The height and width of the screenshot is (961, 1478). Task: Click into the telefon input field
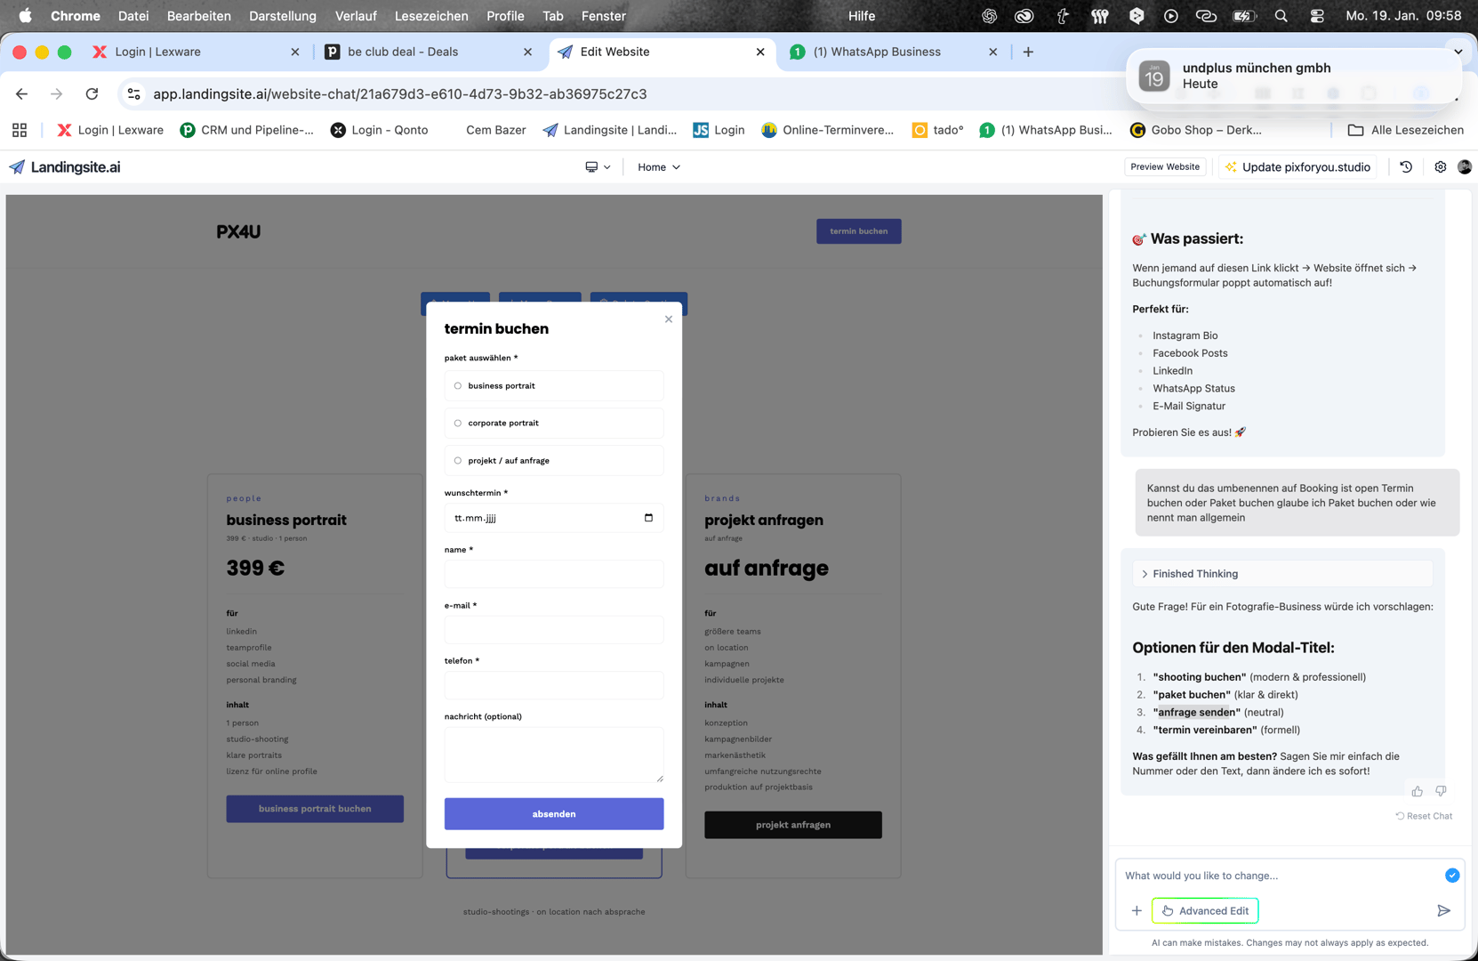pyautogui.click(x=554, y=685)
